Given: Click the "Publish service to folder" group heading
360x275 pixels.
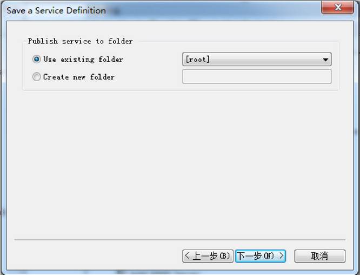Looking at the screenshot, I should 81,41.
